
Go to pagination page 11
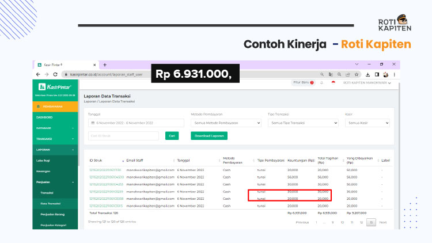[352, 222]
